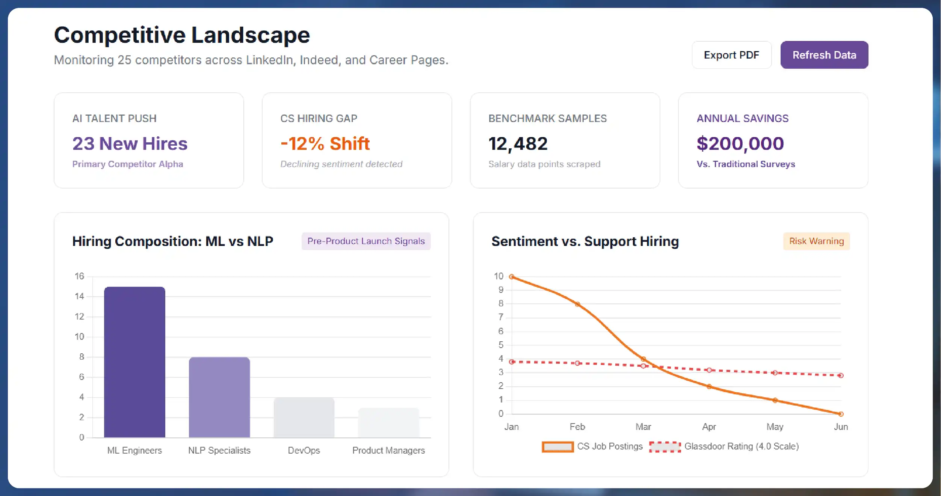941x496 pixels.
Task: Select the January CS Job Postings data point
Action: pos(511,276)
